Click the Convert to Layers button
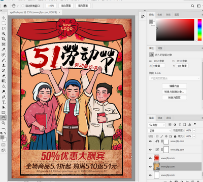The image size is (203, 182). coord(175,98)
